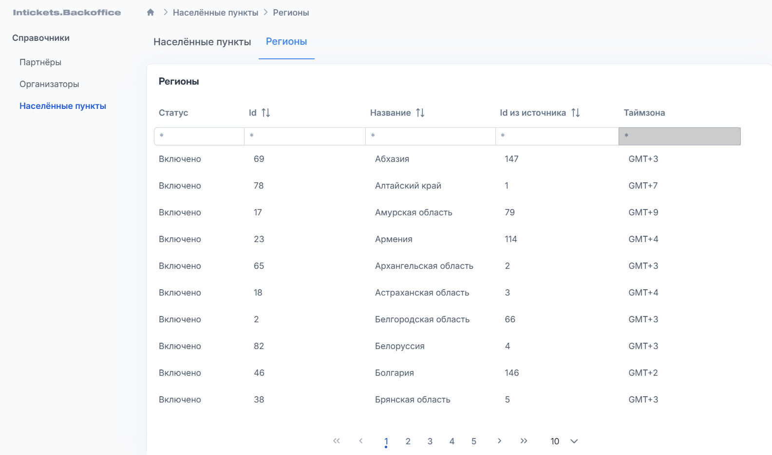
Task: Select the Белгородская область cell
Action: click(422, 319)
